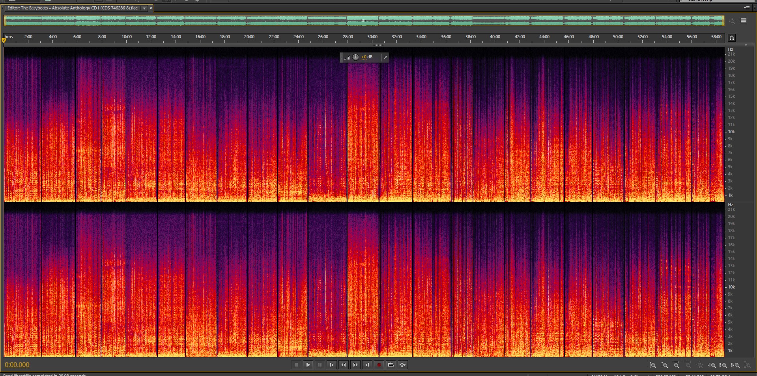
Task: Select the Easybeets Absolute Anthology editor tab
Action: [72, 8]
